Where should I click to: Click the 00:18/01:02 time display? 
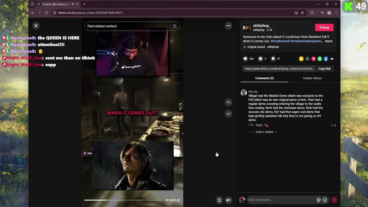point(172,200)
